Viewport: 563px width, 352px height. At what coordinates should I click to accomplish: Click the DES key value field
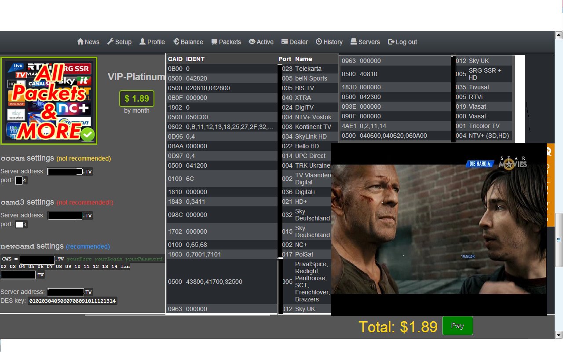pyautogui.click(x=73, y=301)
